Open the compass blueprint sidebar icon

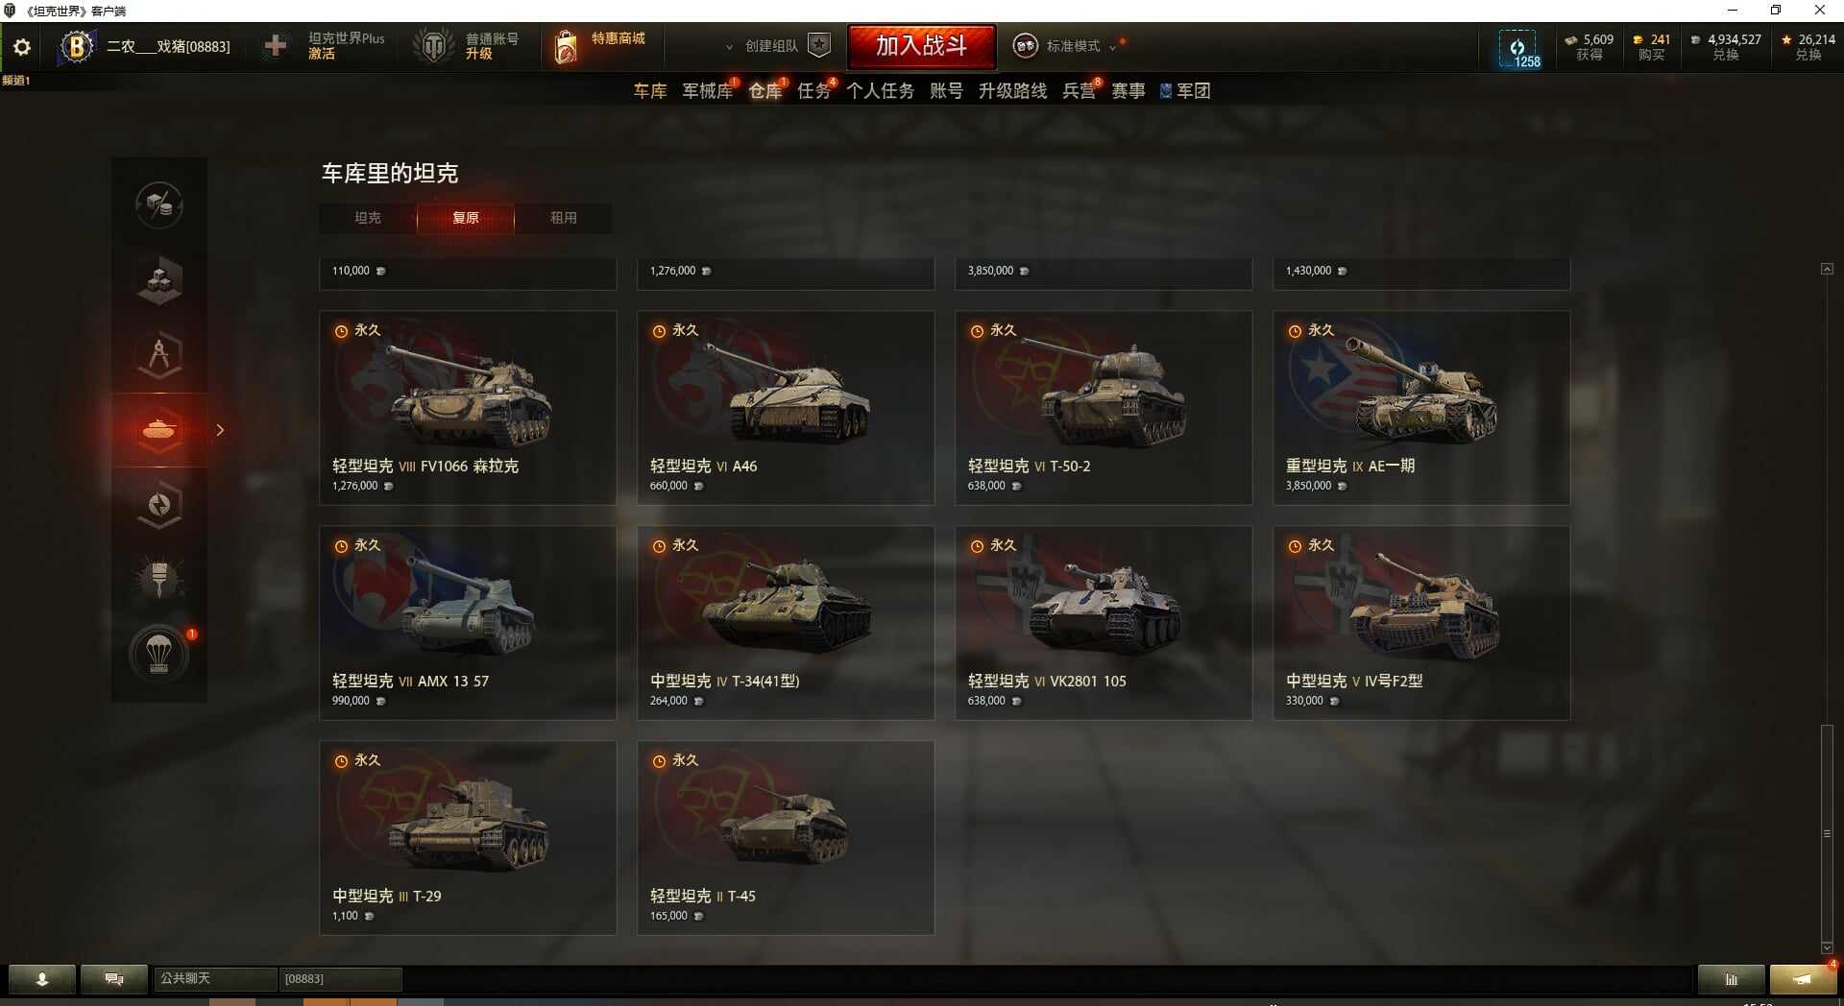coord(159,355)
